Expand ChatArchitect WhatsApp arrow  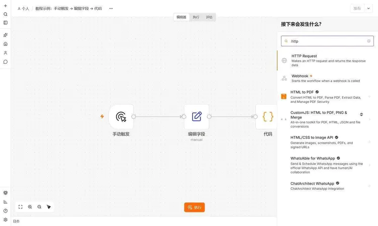pyautogui.click(x=369, y=186)
